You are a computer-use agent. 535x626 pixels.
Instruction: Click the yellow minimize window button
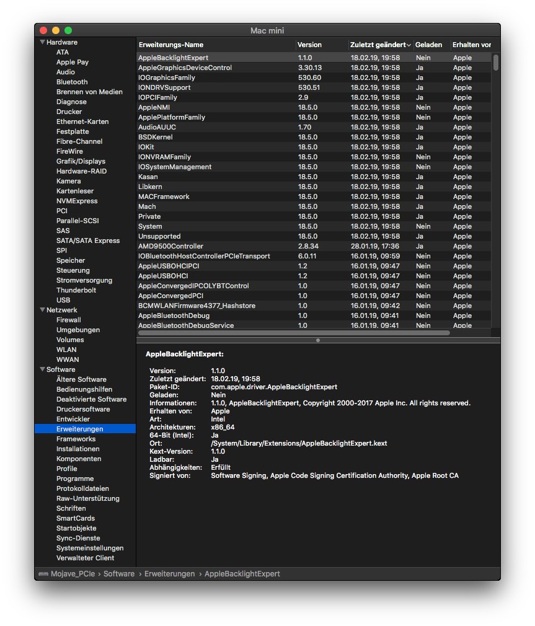pos(56,30)
